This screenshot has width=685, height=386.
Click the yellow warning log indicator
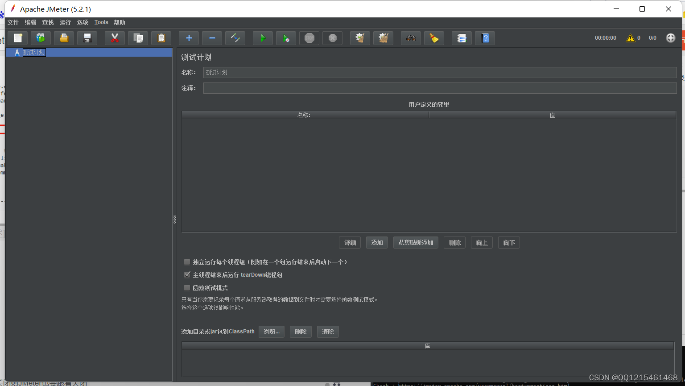(630, 38)
